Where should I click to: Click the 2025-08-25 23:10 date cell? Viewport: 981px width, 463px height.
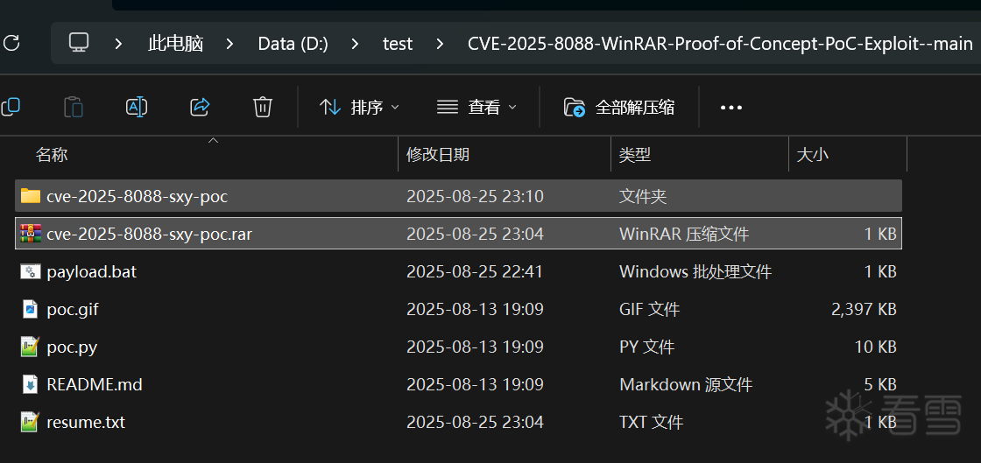pos(475,197)
